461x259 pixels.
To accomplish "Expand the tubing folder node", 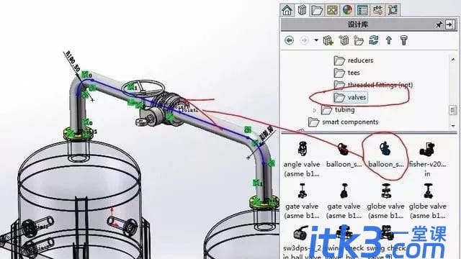I will pos(314,110).
